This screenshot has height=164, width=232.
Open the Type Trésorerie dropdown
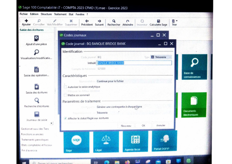click(161, 57)
